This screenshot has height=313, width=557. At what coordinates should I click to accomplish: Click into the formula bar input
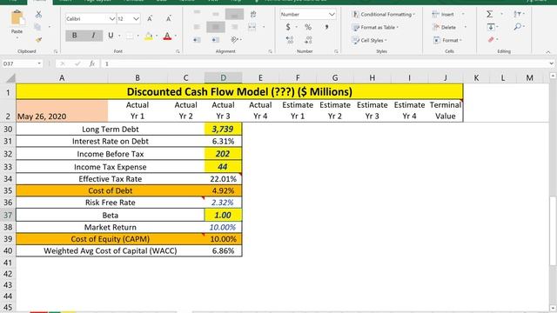[x=324, y=63]
